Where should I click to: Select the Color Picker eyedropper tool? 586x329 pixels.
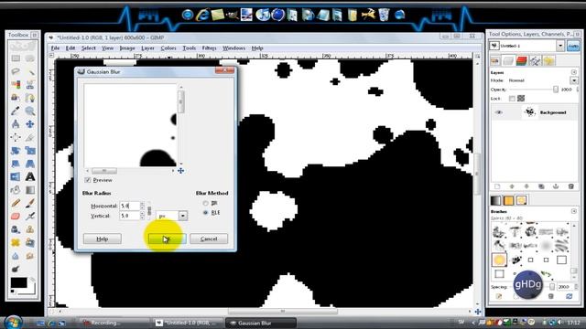point(16,111)
